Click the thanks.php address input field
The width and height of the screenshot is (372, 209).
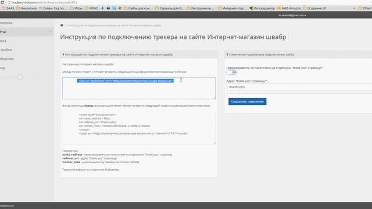(299, 87)
